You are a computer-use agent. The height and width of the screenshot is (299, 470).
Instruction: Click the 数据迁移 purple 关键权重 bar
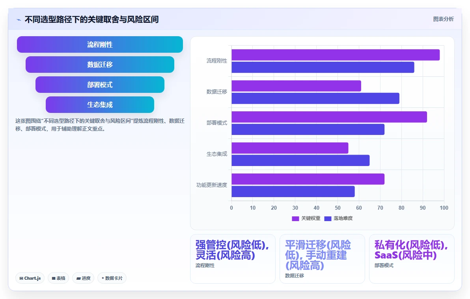[x=296, y=86]
